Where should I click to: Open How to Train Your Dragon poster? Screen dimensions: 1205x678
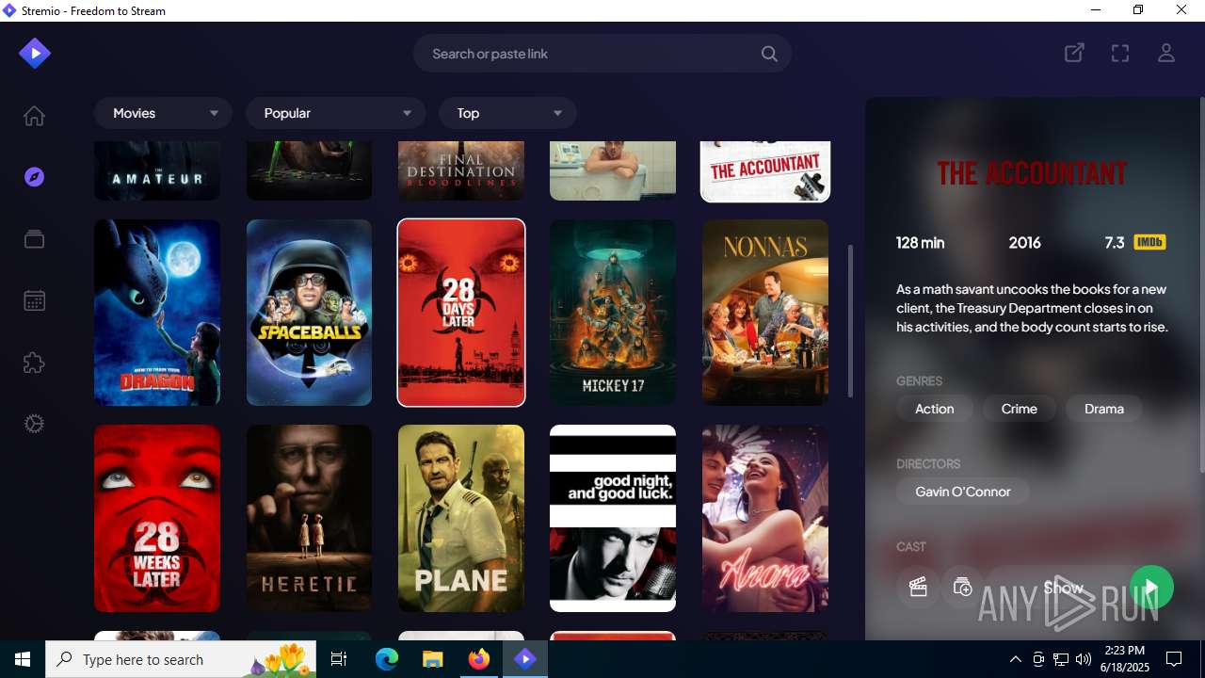[157, 313]
